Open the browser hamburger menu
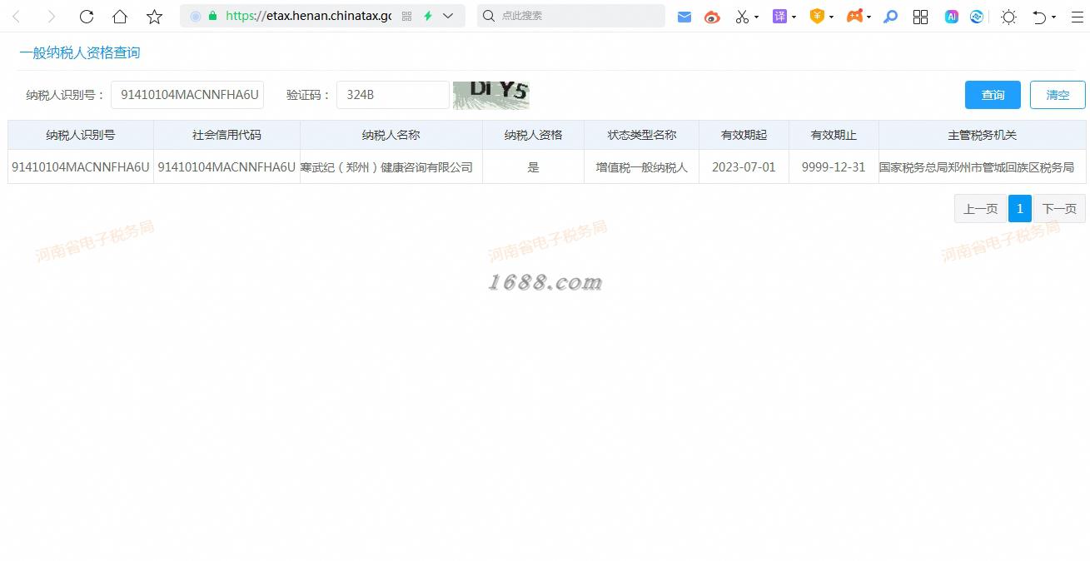Viewport: 1090px width, 561px height. [x=1076, y=17]
